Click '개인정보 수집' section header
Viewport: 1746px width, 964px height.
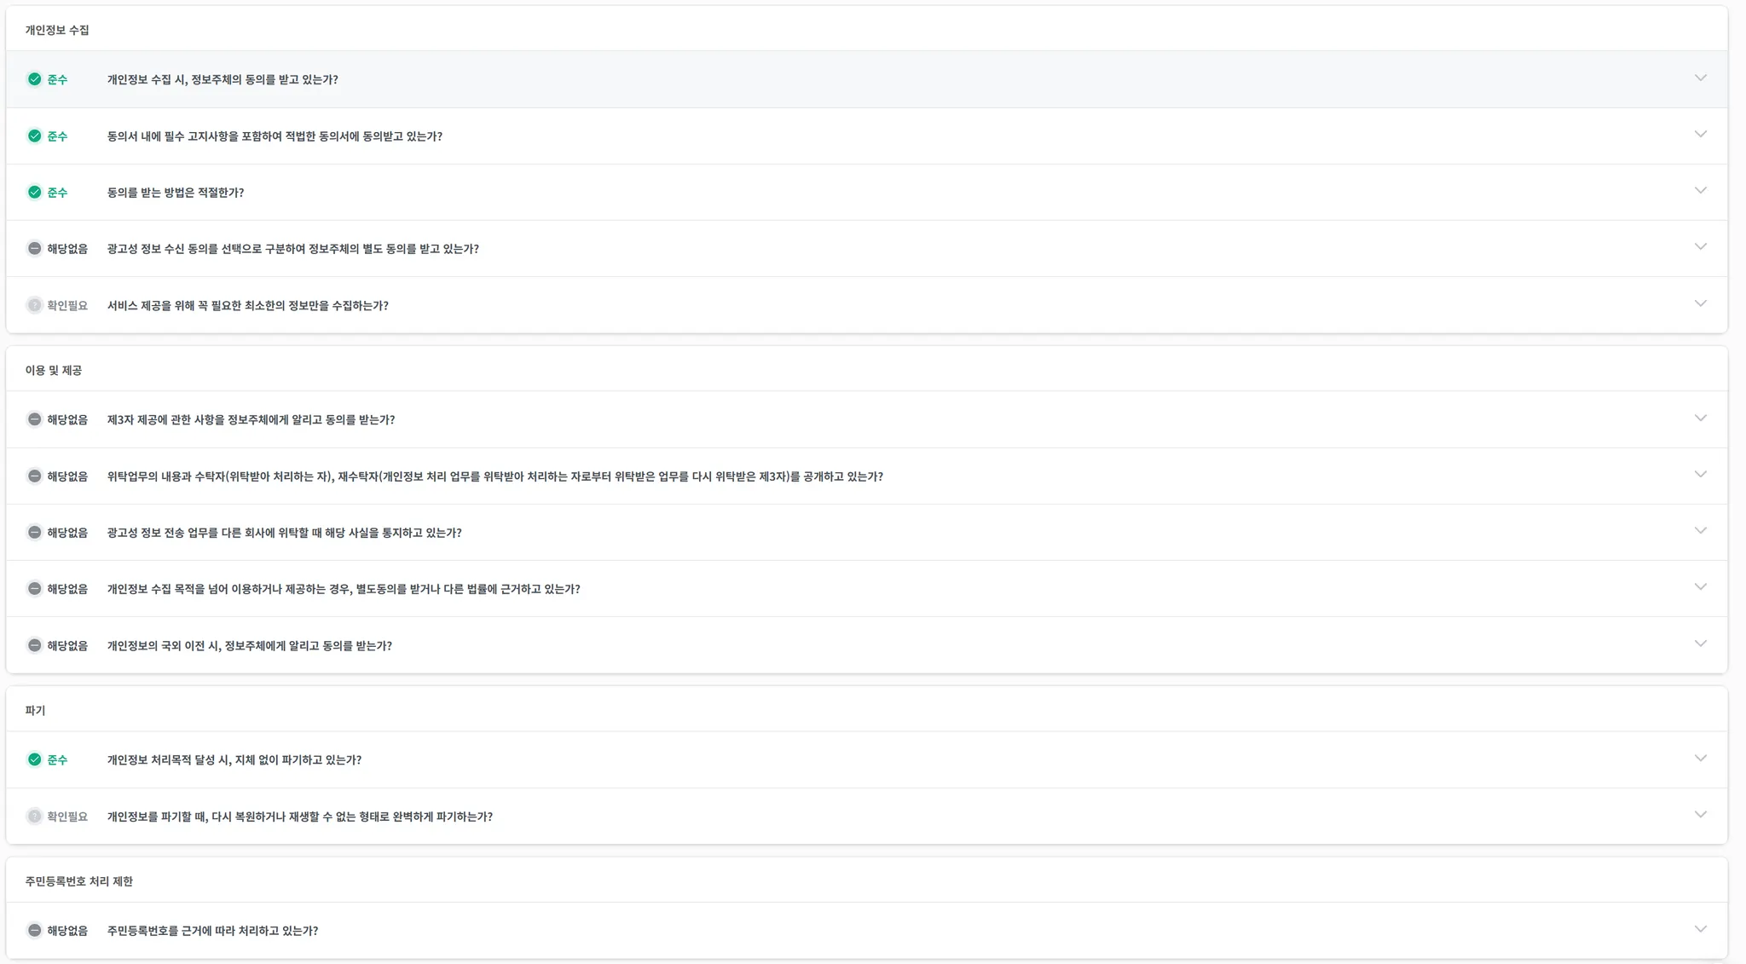click(x=57, y=30)
